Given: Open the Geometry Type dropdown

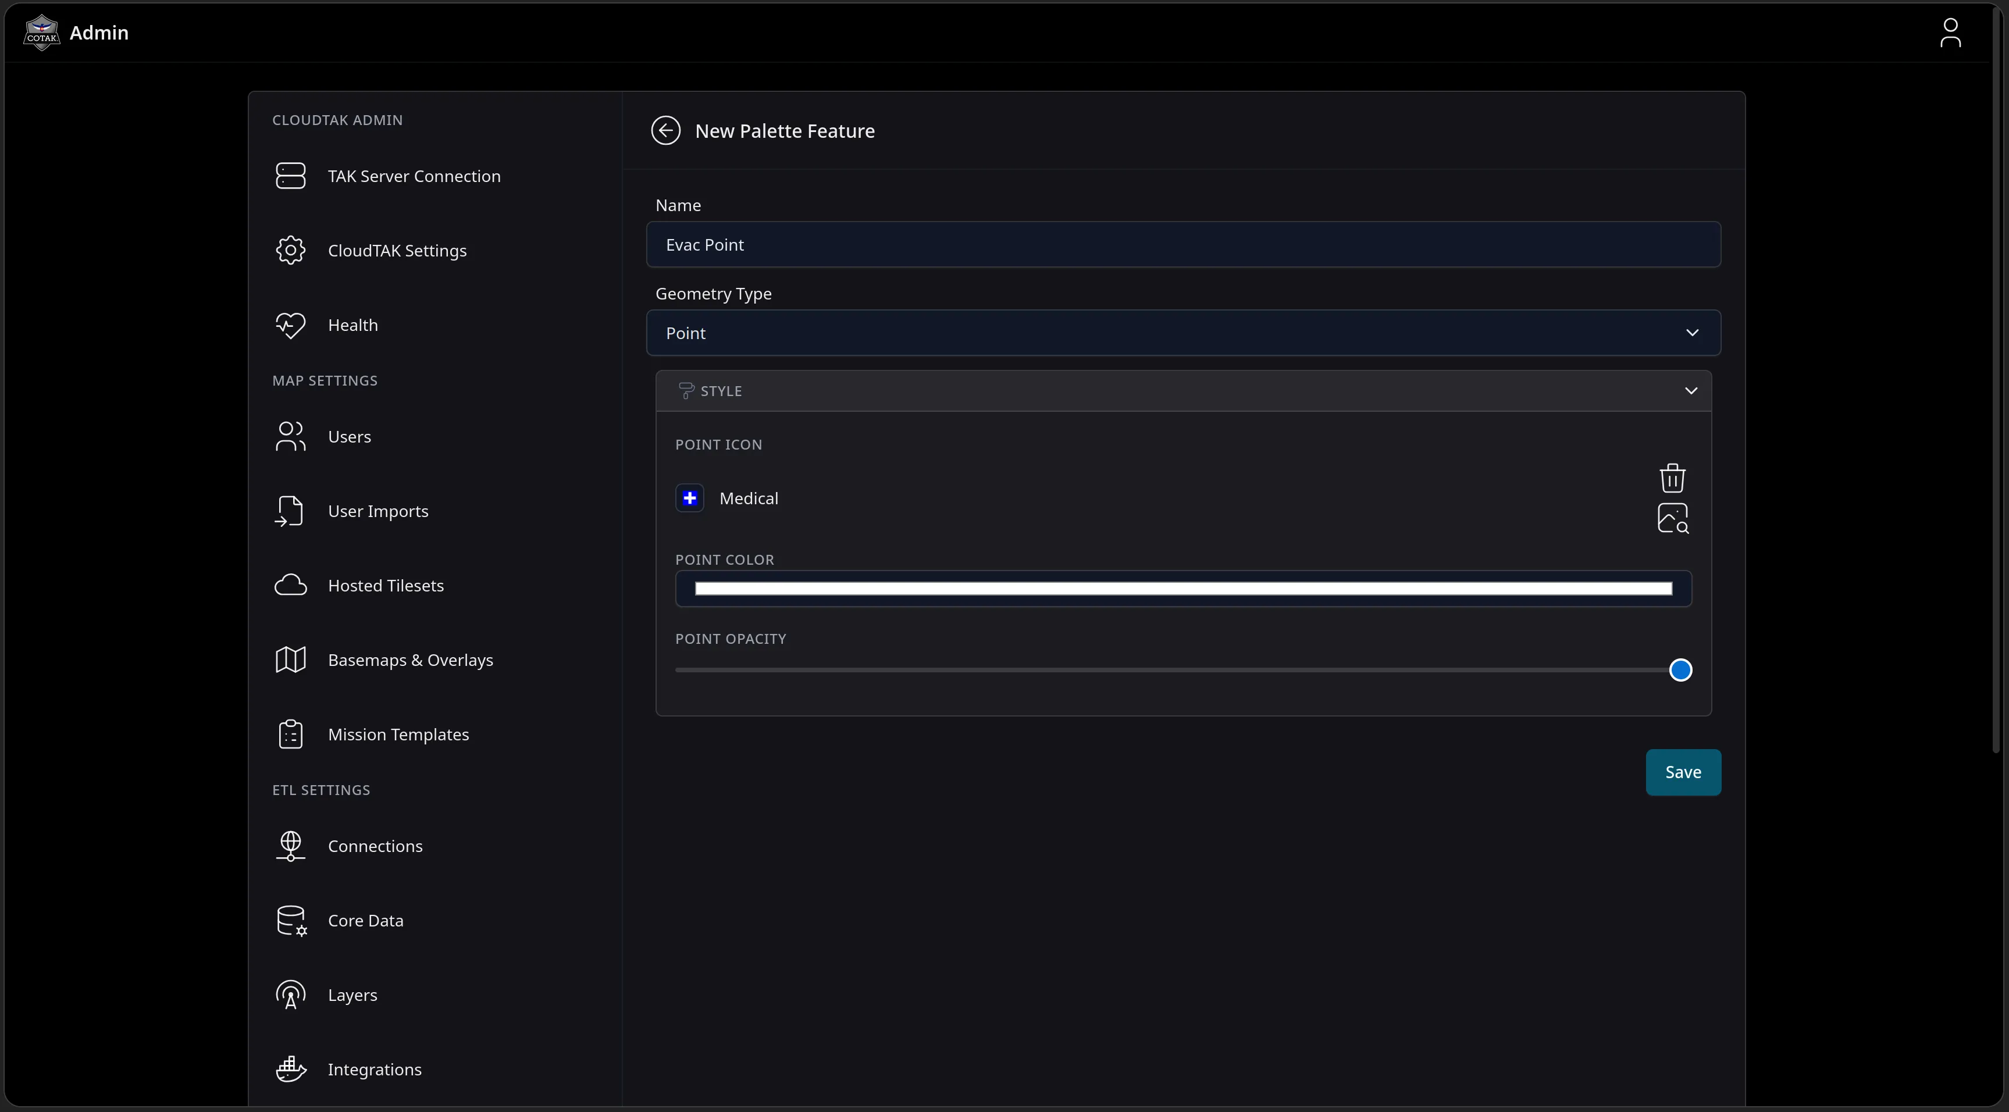Looking at the screenshot, I should (x=1183, y=333).
